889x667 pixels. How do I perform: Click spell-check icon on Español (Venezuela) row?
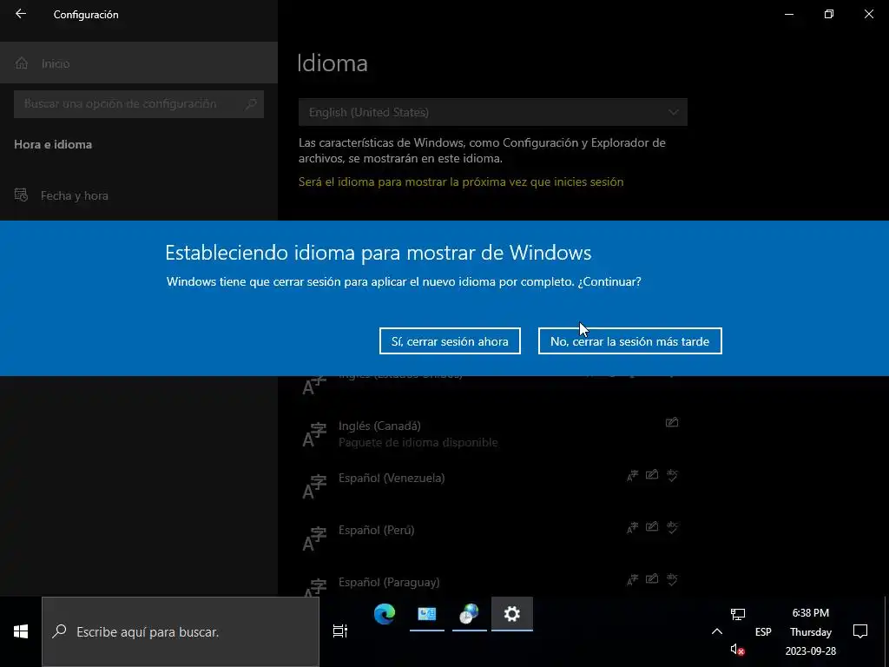pyautogui.click(x=673, y=475)
